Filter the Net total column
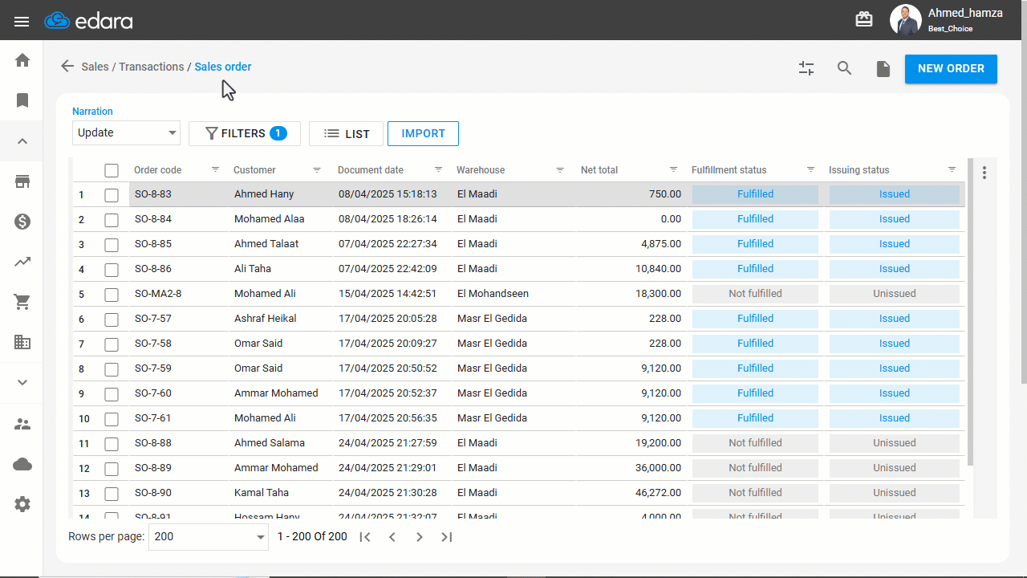The height and width of the screenshot is (578, 1027). 674,169
